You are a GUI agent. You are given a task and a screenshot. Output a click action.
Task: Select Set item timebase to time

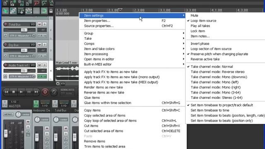[225, 111]
